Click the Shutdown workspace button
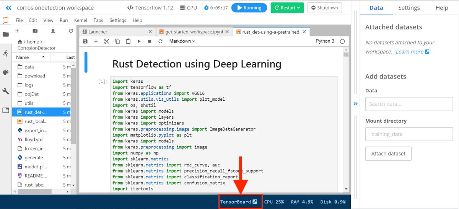Image resolution: width=459 pixels, height=209 pixels. pos(324,8)
